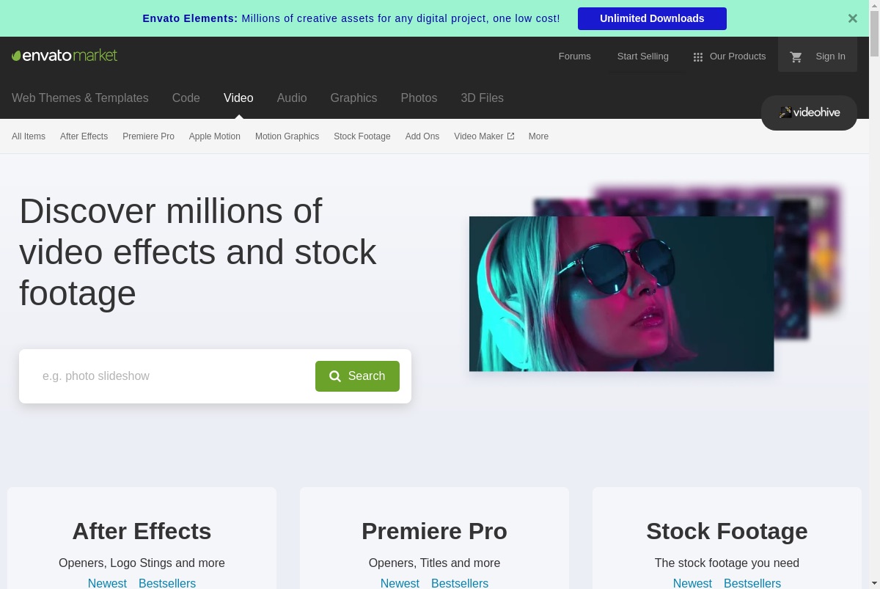The height and width of the screenshot is (589, 880).
Task: Open All Items submenu
Action: (x=29, y=136)
